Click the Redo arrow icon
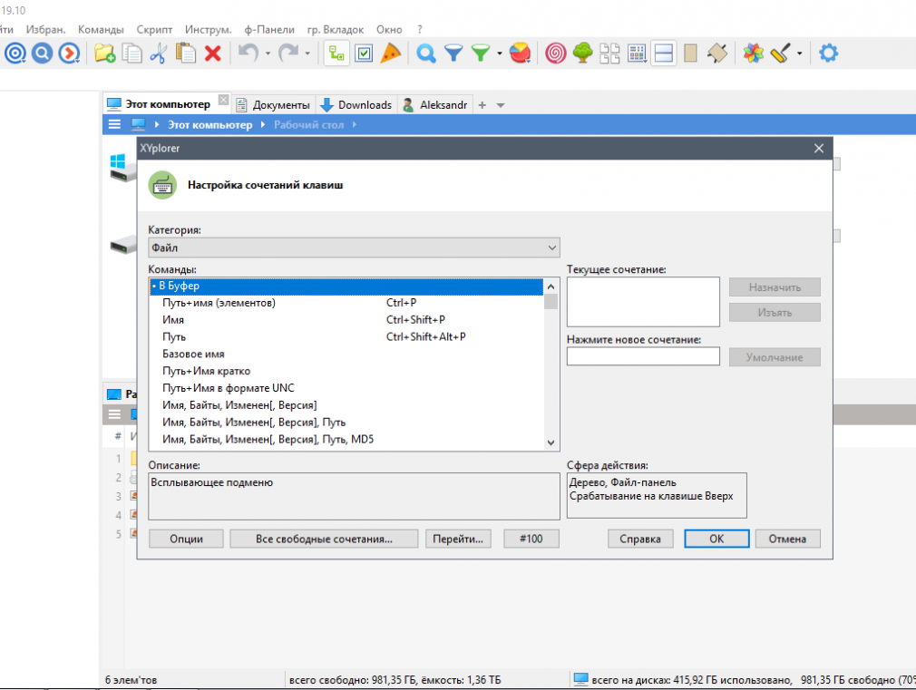The height and width of the screenshot is (690, 916). (288, 53)
